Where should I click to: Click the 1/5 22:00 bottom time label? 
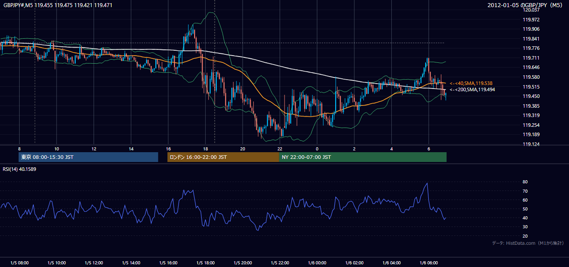(280, 263)
